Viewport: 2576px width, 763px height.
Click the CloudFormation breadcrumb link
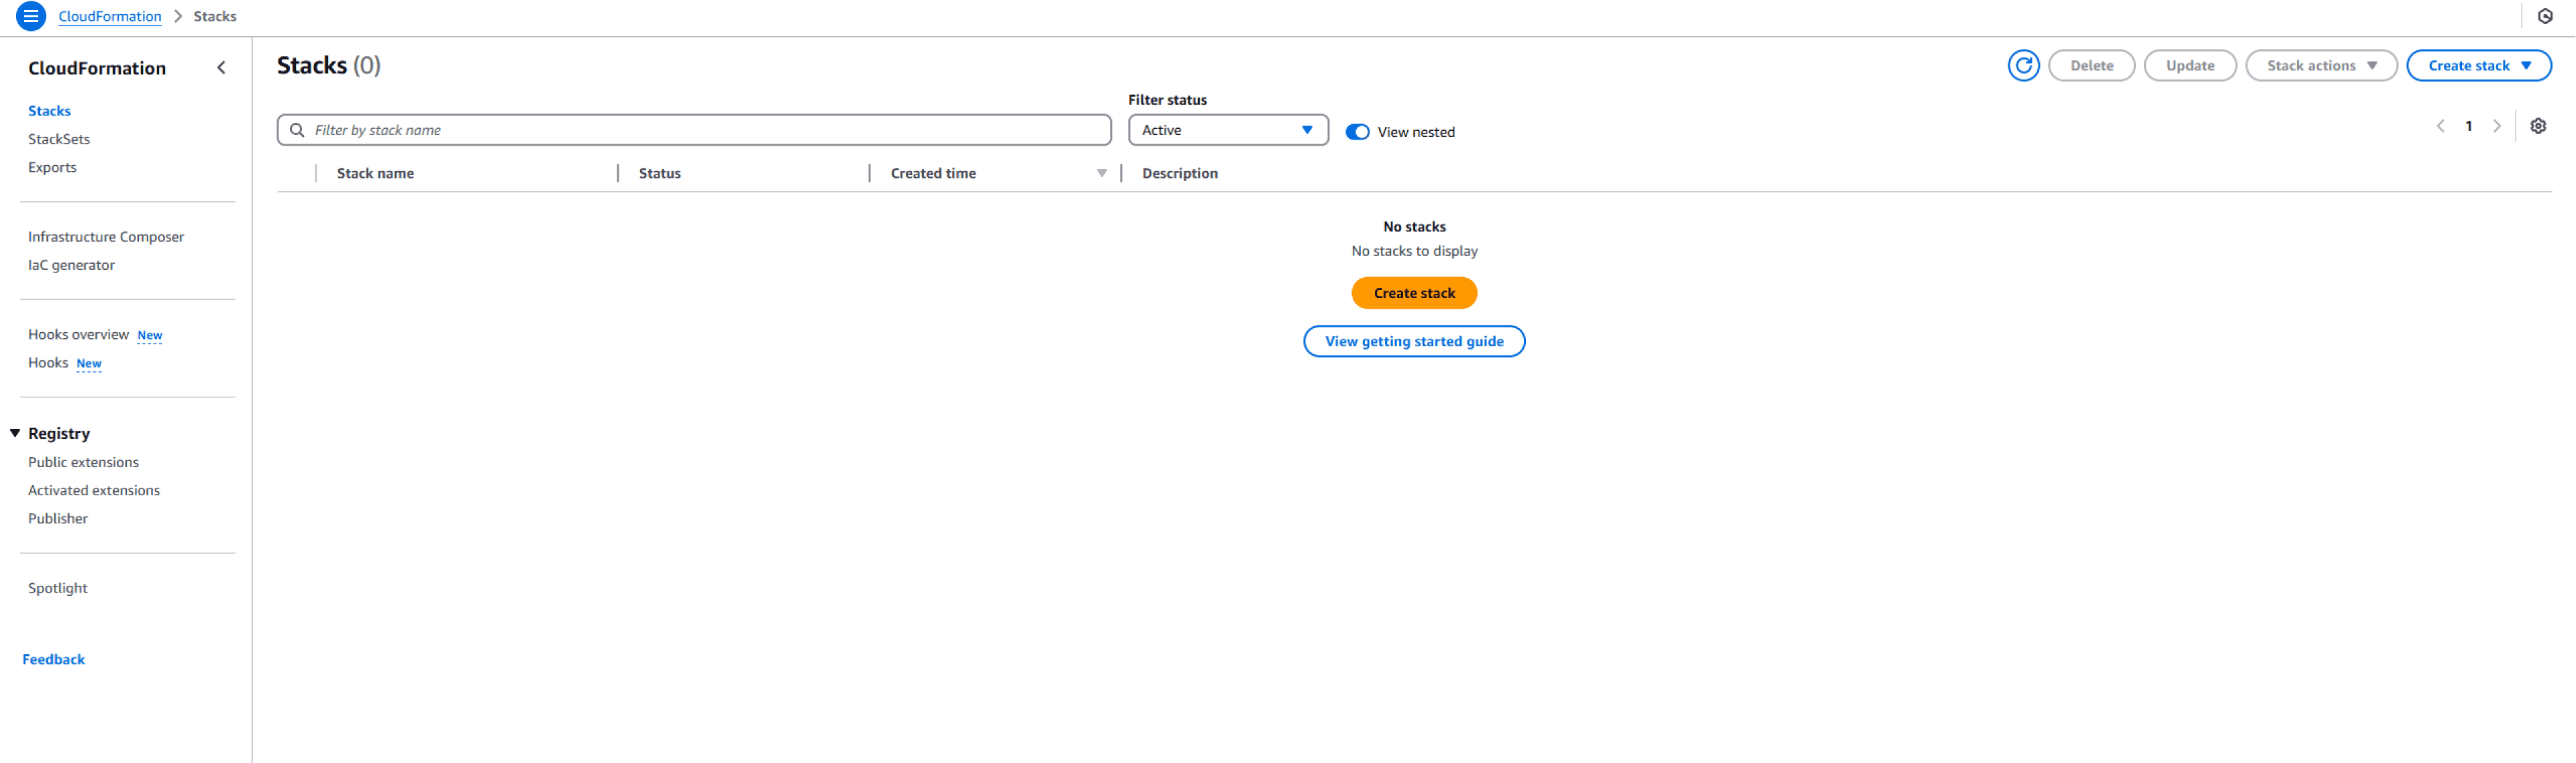(x=109, y=16)
